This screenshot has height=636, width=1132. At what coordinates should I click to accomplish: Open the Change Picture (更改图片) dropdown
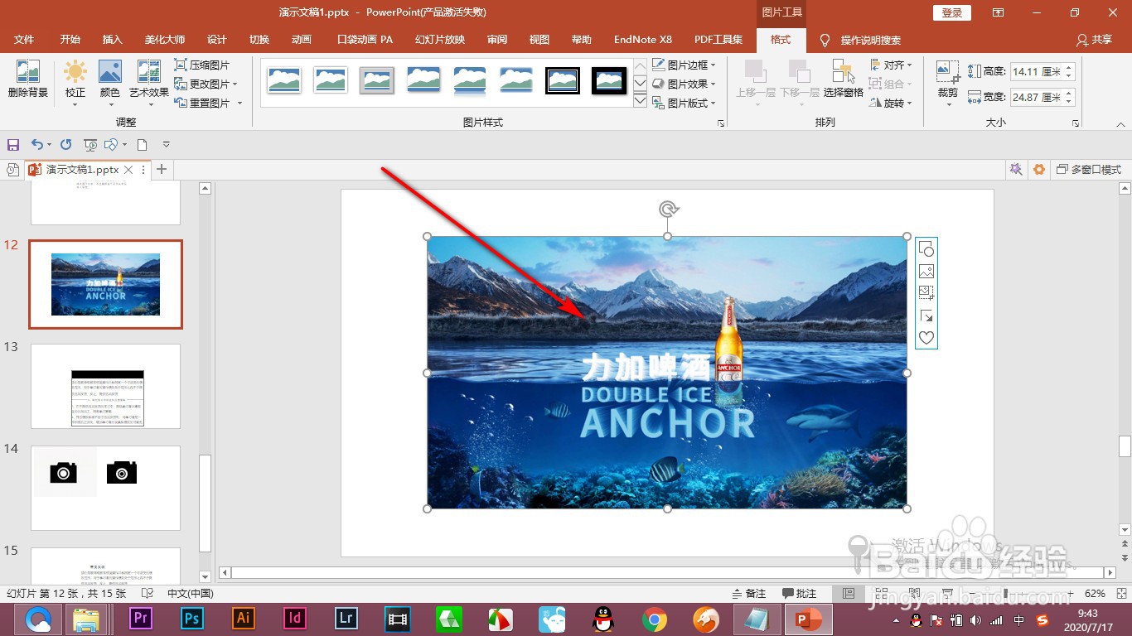206,84
